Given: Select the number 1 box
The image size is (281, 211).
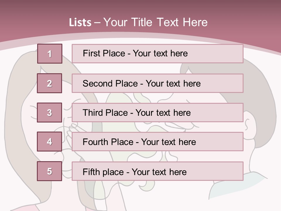Looking at the screenshot, I should (50, 54).
